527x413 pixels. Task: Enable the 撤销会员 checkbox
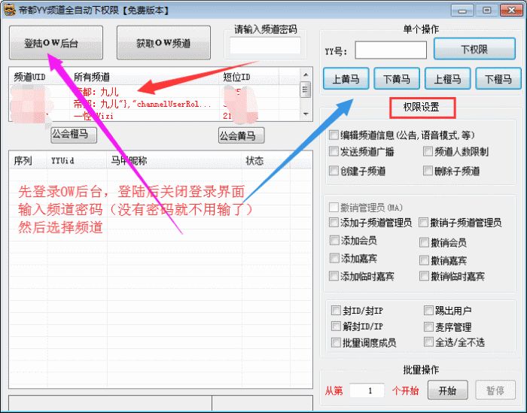pyautogui.click(x=424, y=242)
